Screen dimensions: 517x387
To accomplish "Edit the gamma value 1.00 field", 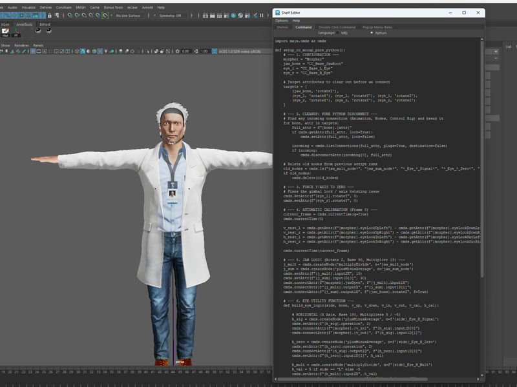I will pyautogui.click(x=204, y=52).
